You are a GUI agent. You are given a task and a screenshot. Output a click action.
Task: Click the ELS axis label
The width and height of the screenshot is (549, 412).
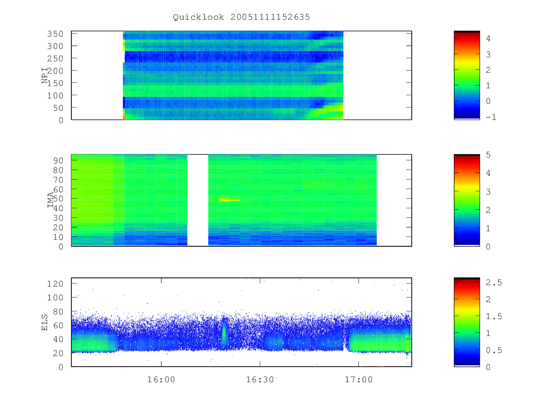click(x=45, y=322)
